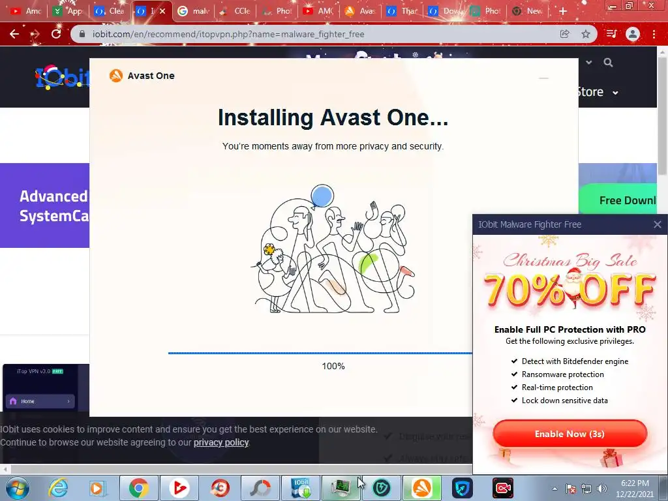Close the active IObit tab

pos(162,11)
